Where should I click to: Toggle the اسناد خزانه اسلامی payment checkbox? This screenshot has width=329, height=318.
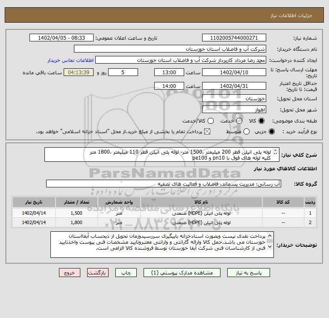coord(207,131)
